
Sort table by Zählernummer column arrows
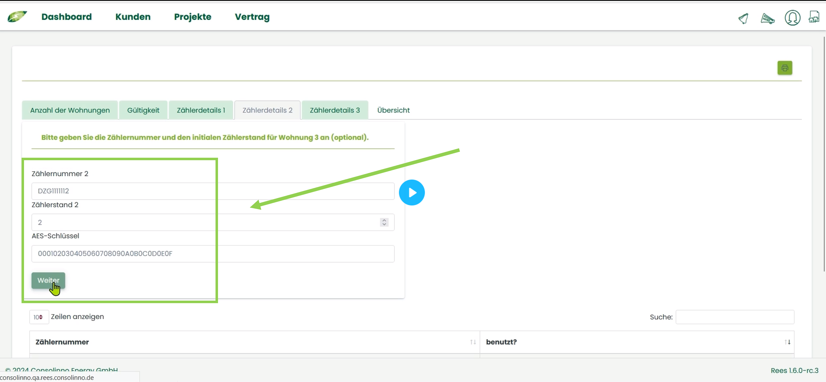click(473, 342)
